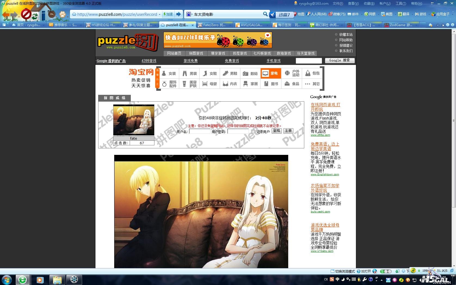Switch to 推荐音乐 tab
The height and width of the screenshot is (285, 456).
tap(65, 25)
